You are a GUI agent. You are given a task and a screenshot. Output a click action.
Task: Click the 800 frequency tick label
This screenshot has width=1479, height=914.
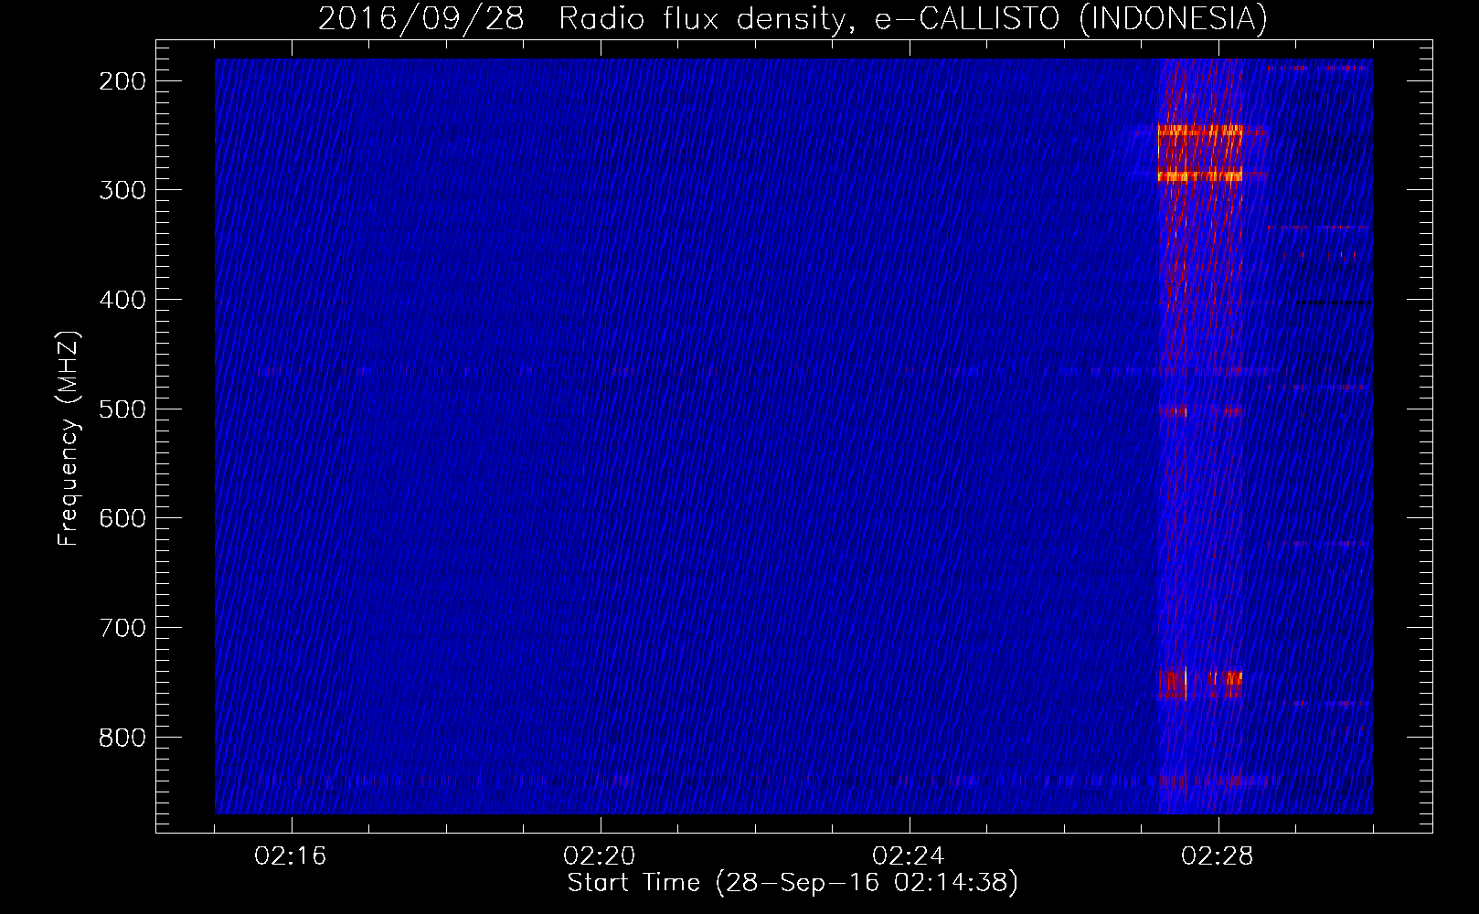[x=122, y=738]
